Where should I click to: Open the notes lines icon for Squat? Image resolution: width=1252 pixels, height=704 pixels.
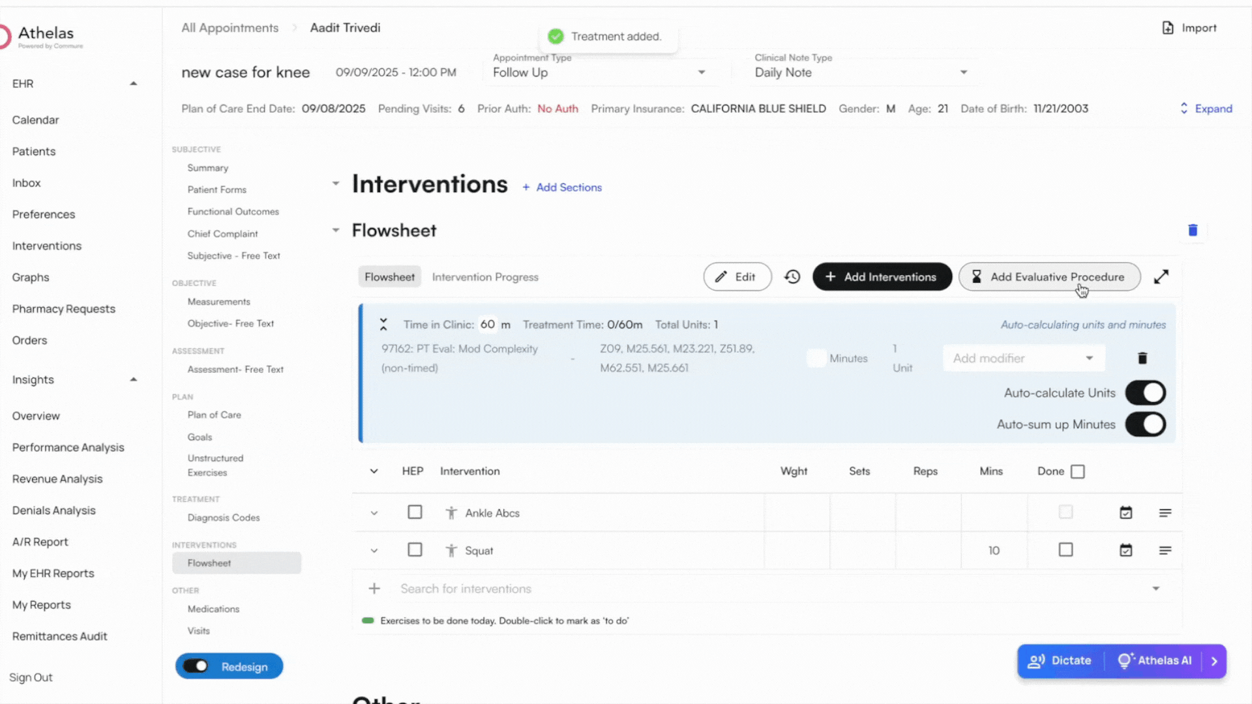click(1165, 551)
